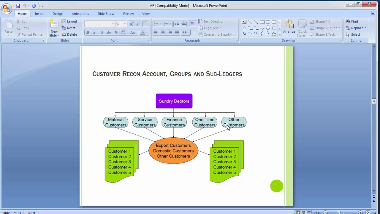Viewport: 380px width, 214px height.
Task: Toggle Italic formatting
Action: (x=94, y=32)
